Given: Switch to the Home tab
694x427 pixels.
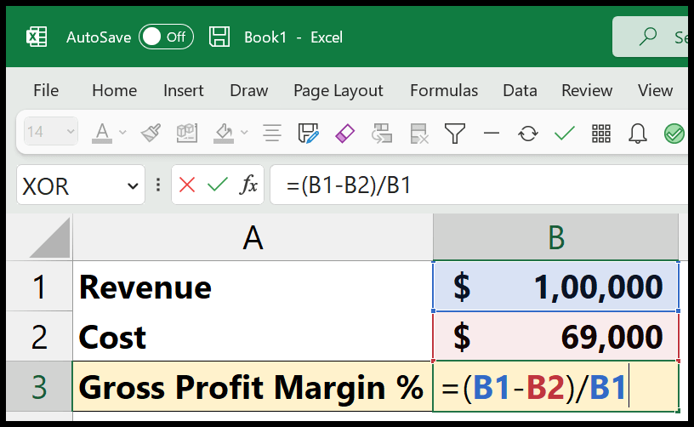Looking at the screenshot, I should 114,90.
